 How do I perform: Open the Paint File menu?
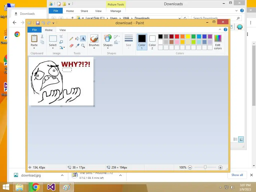click(34, 30)
